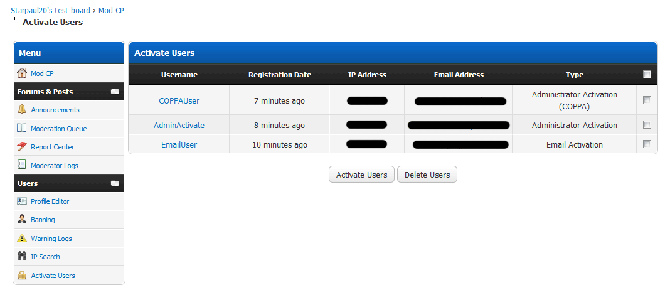
Task: Click the IP Search binoculars icon
Action: point(22,257)
